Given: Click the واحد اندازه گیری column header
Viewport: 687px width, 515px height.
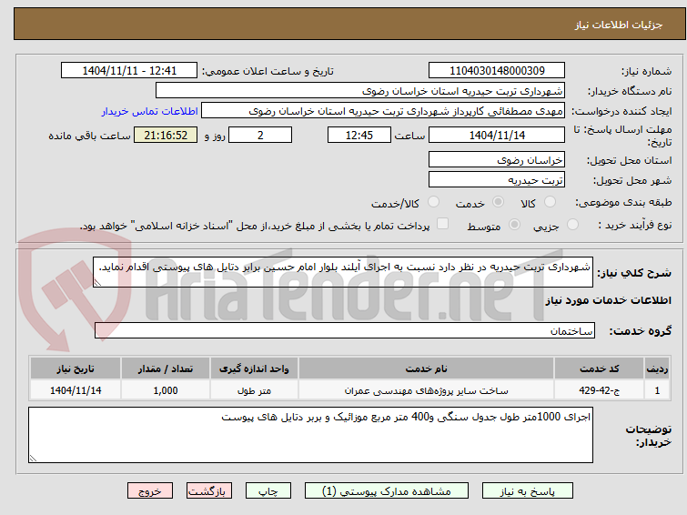Looking at the screenshot, I should pyautogui.click(x=254, y=369).
